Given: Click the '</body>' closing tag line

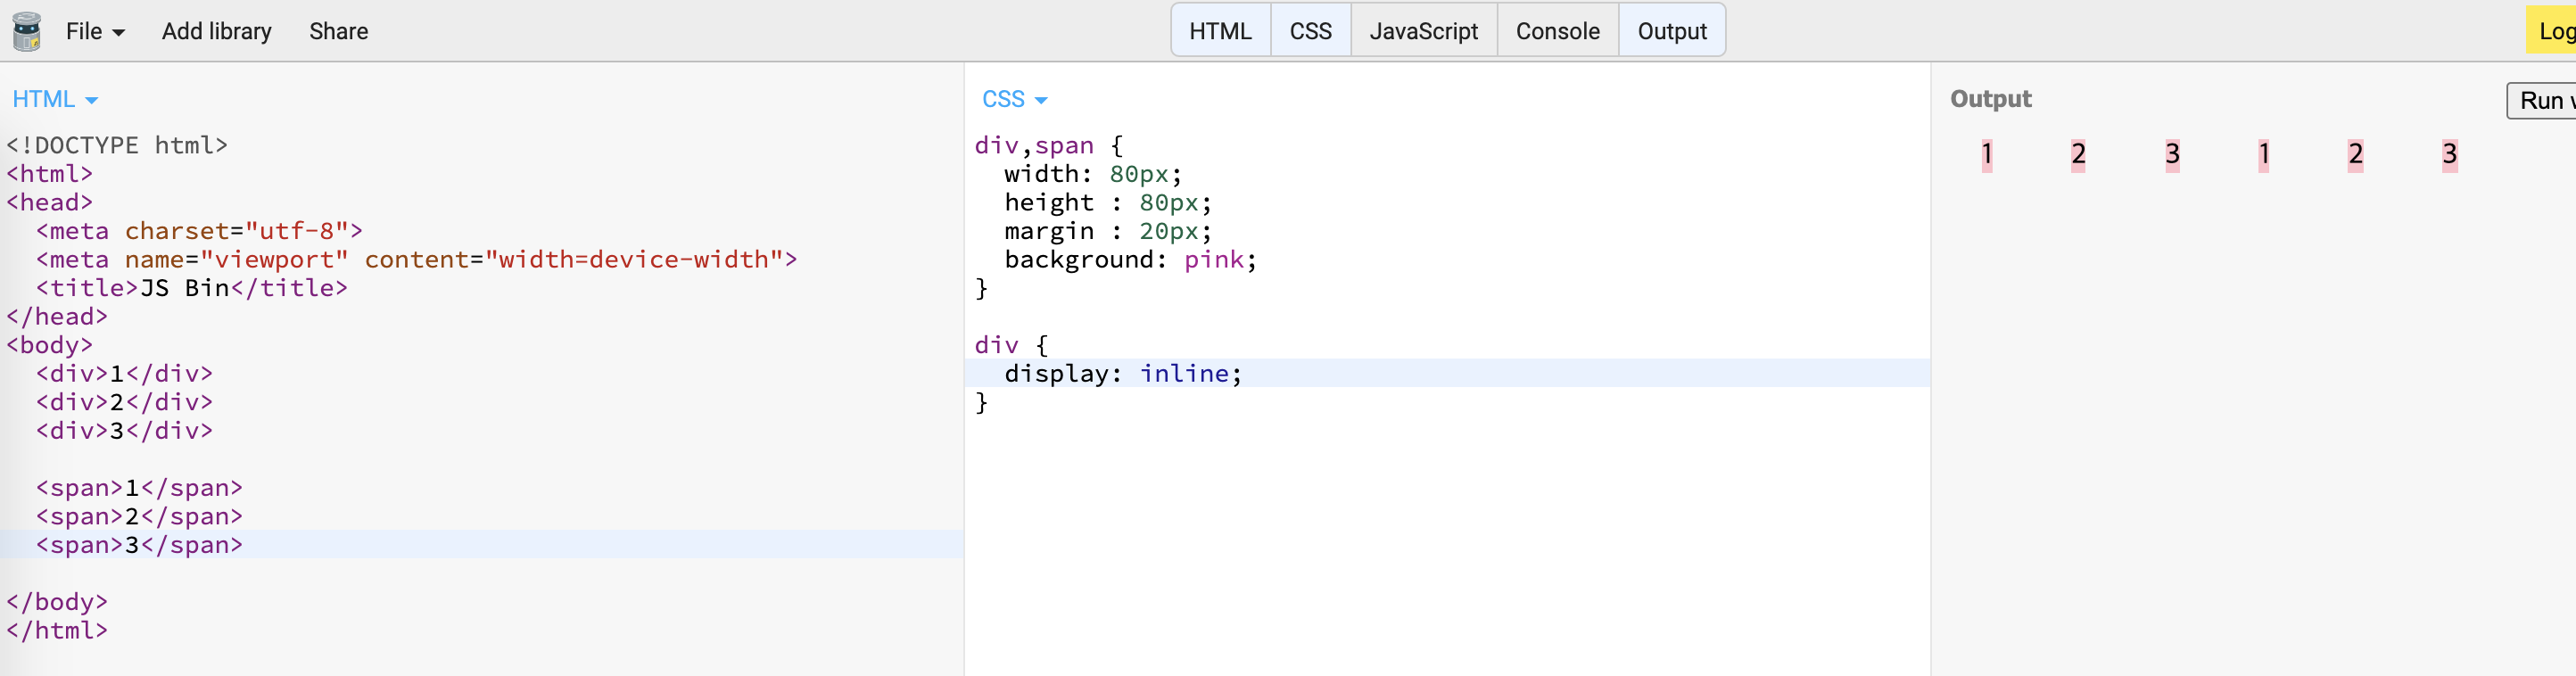Looking at the screenshot, I should 57,602.
